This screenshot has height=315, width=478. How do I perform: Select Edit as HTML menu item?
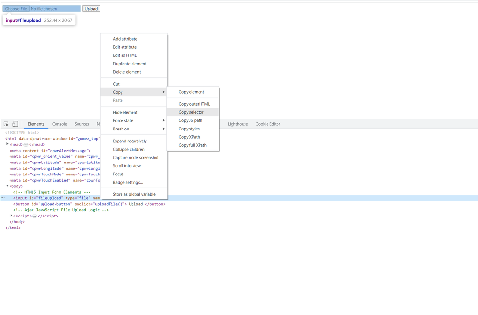click(x=125, y=55)
